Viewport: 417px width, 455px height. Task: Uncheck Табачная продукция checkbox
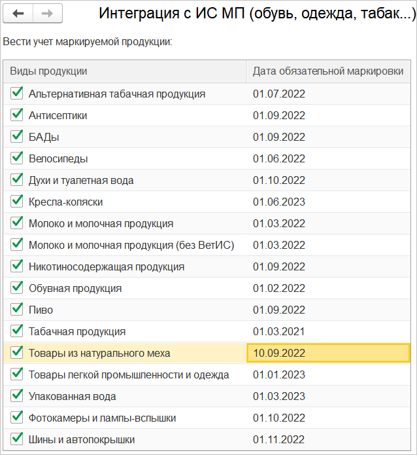17,331
